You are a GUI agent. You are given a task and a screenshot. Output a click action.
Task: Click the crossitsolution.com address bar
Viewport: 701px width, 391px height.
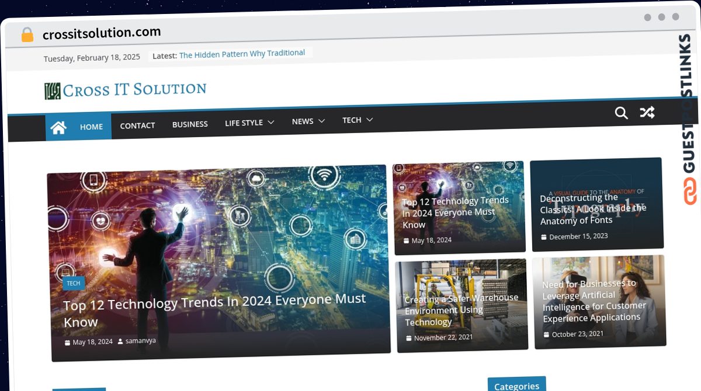102,33
